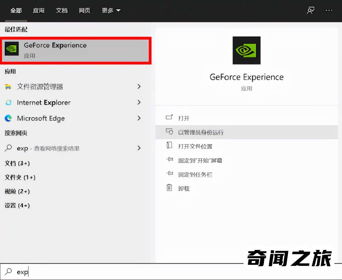Click the run as administrator shield icon
The height and width of the screenshot is (280, 342).
click(169, 131)
